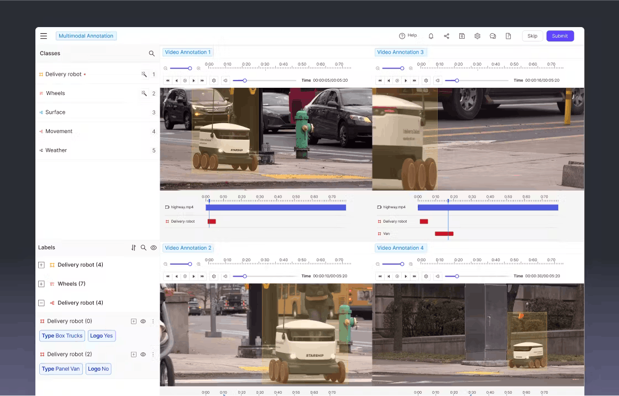Expand the Delivery robot (4) label group
Screen dimensions: 619x396
41,265
